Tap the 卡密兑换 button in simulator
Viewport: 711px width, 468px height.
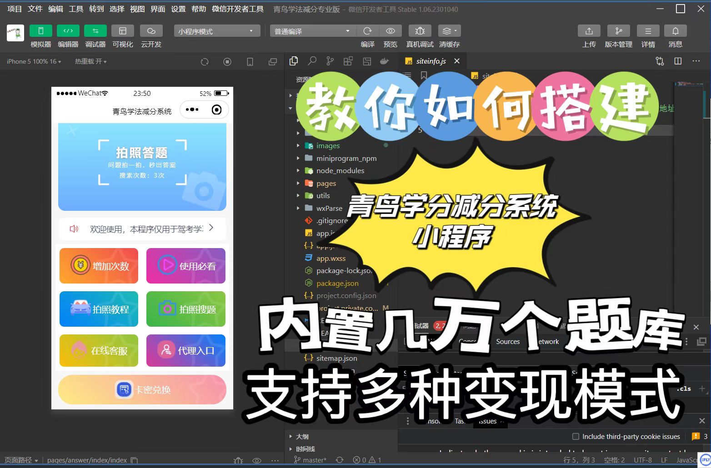click(x=142, y=390)
